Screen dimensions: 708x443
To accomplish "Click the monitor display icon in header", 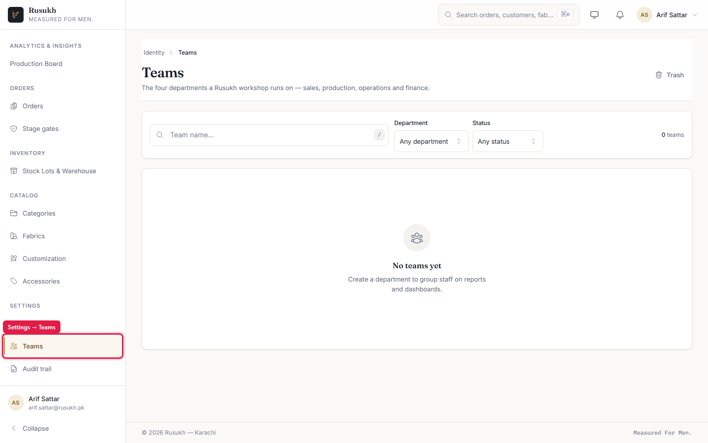I will click(x=594, y=15).
